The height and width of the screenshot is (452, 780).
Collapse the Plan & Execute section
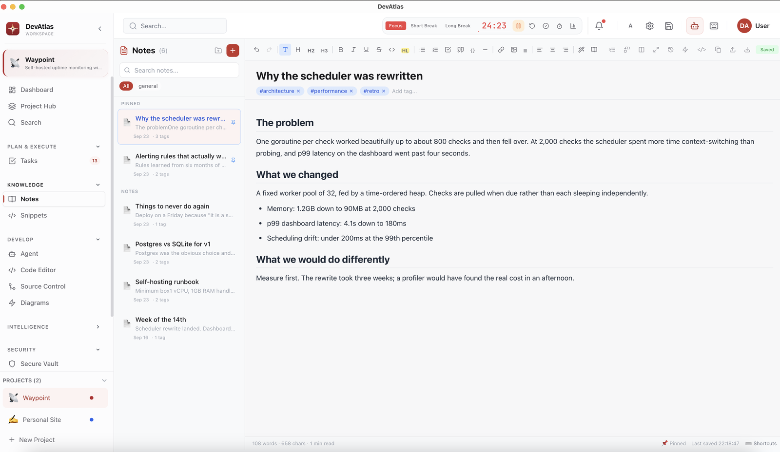click(x=98, y=147)
